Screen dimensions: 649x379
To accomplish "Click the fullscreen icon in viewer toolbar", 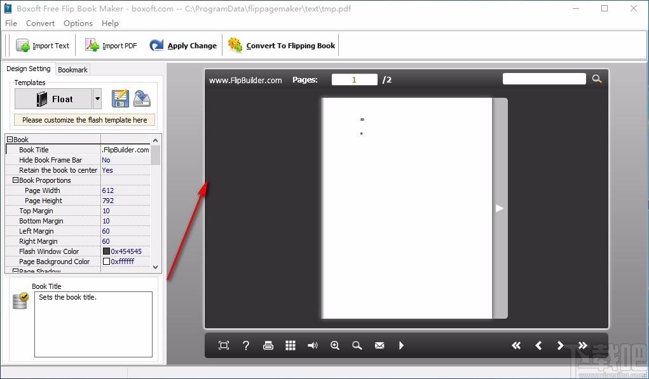I will [224, 345].
